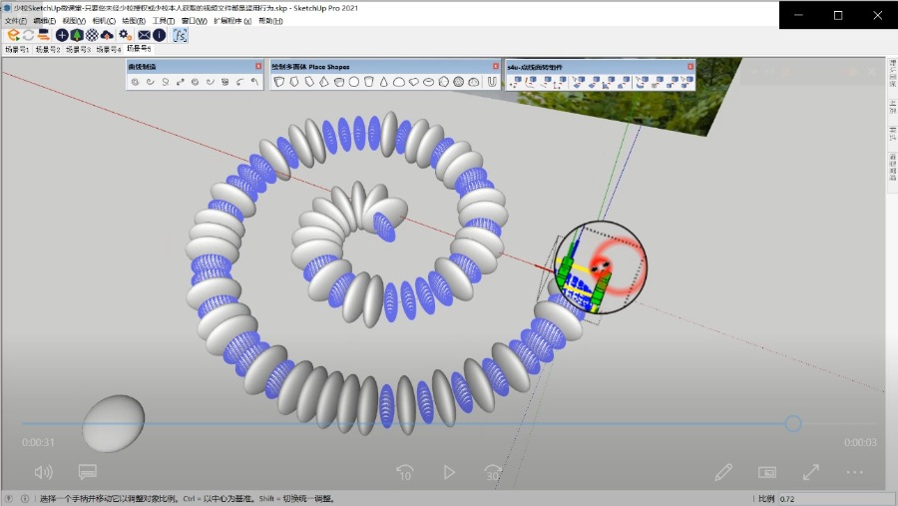Click the elapsed time 0:00:31 label
Screen dimensions: 898x506
coord(38,442)
